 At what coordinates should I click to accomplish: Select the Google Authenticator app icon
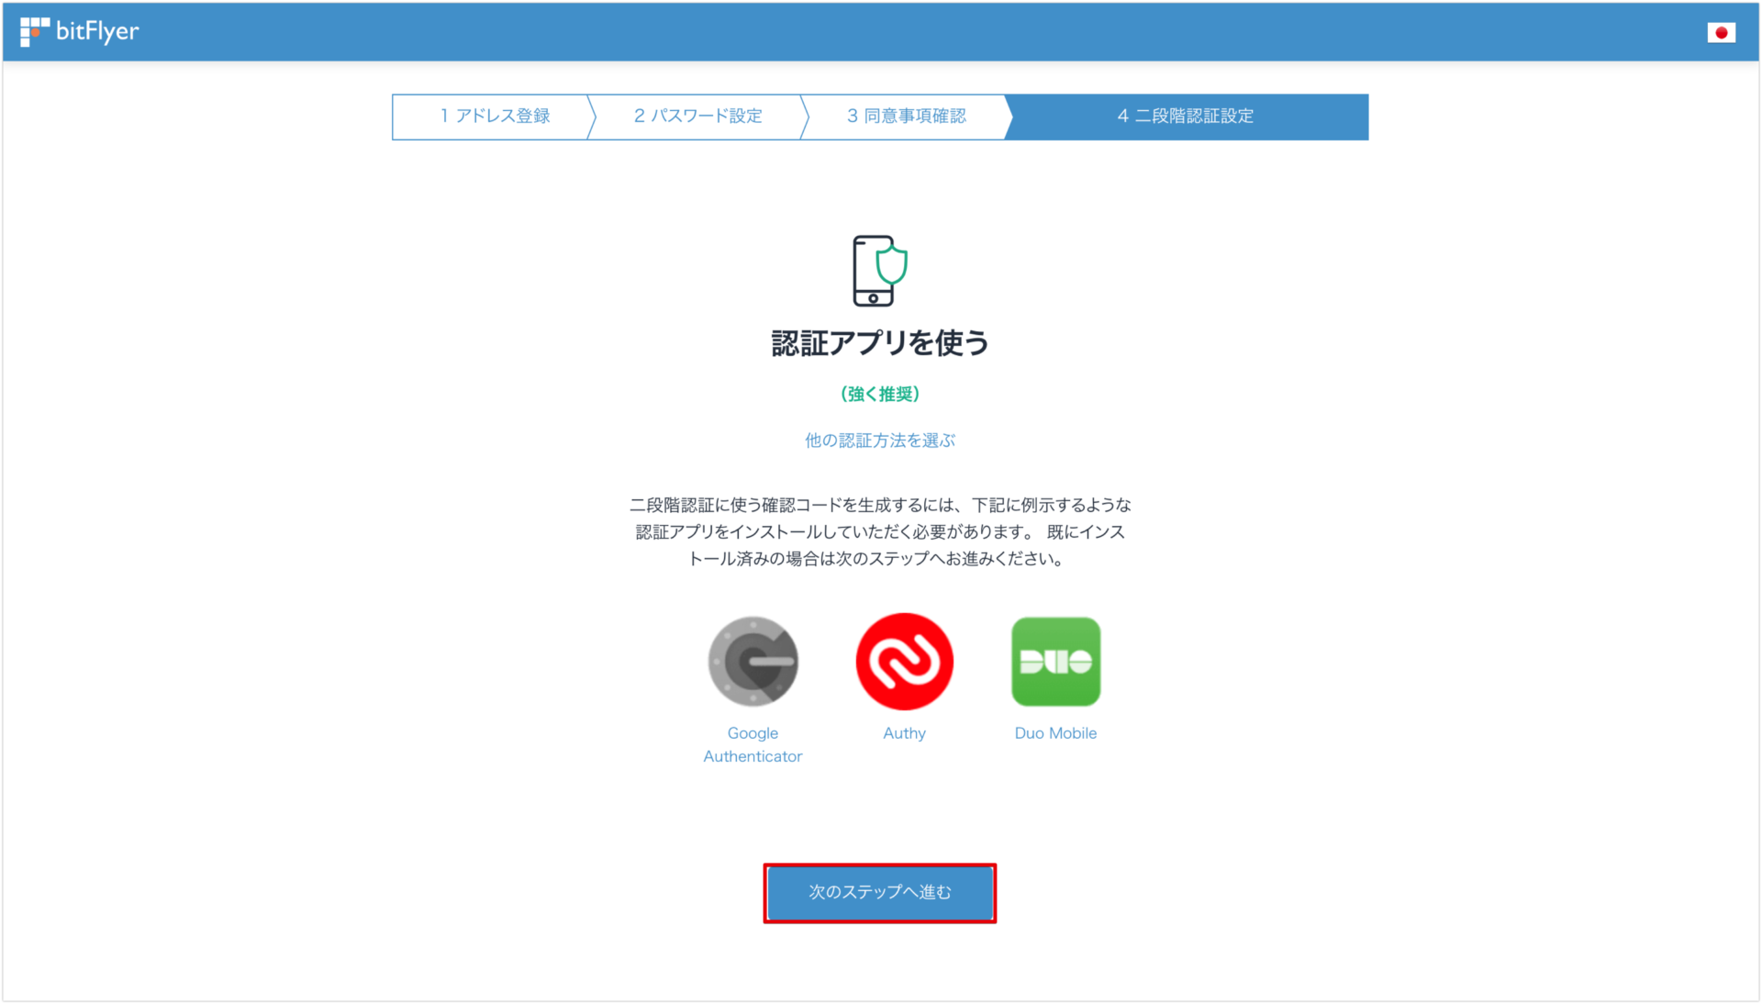tap(753, 662)
